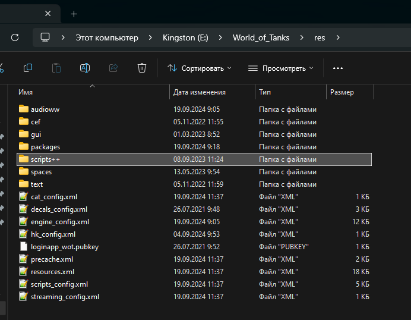Viewport: 411px width, 320px height.
Task: Click the Share icon in toolbar
Action: (x=113, y=68)
